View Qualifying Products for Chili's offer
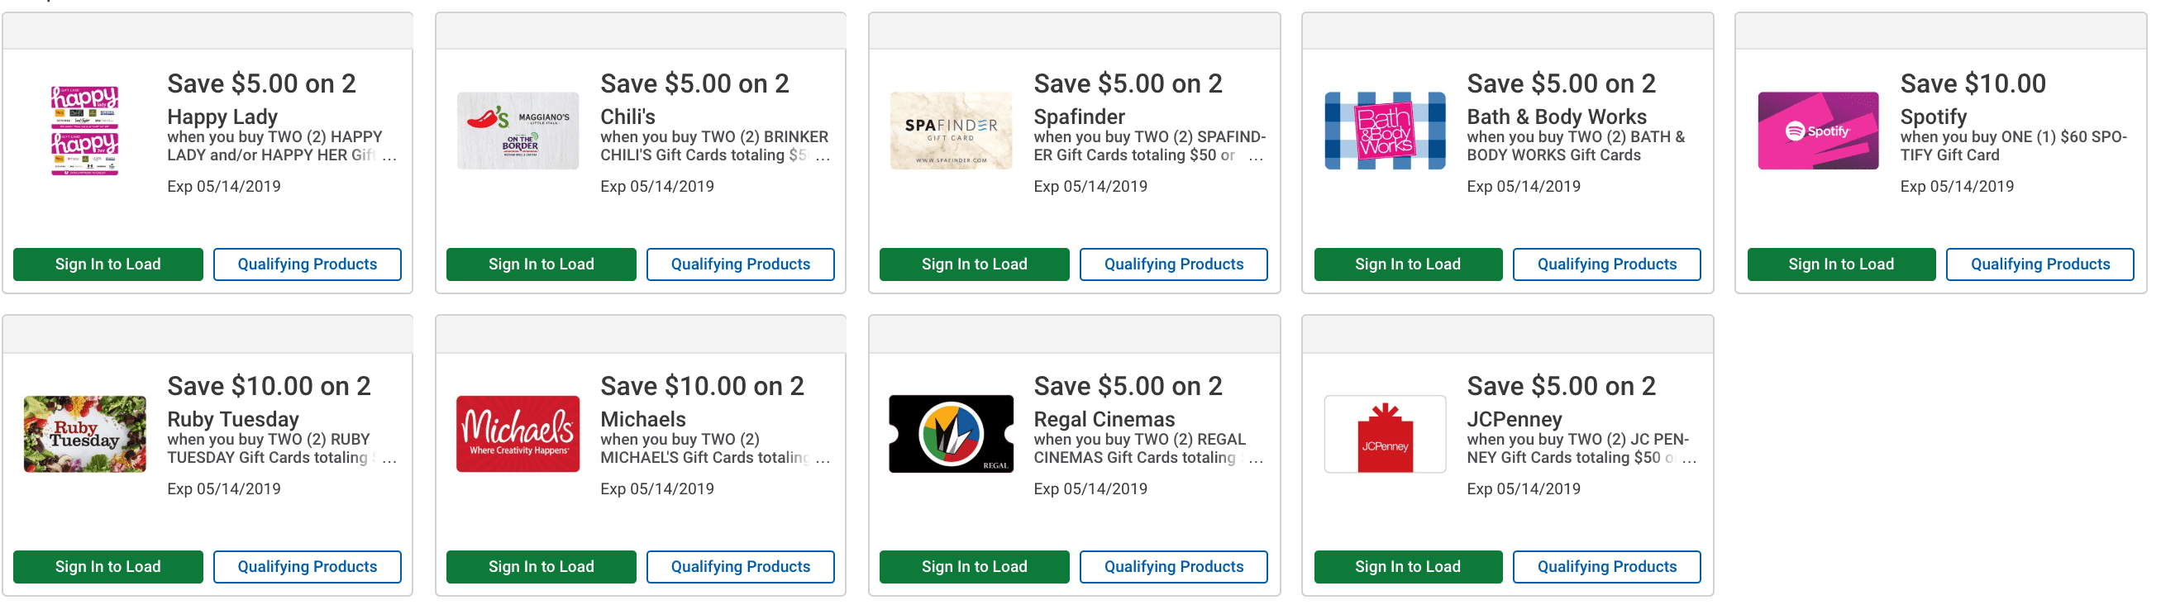The height and width of the screenshot is (605, 2161). coord(741,264)
